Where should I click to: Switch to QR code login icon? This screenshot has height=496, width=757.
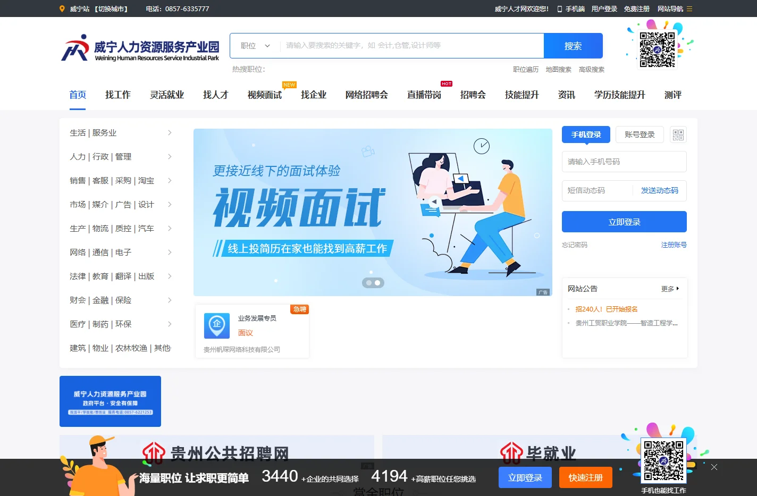678,134
